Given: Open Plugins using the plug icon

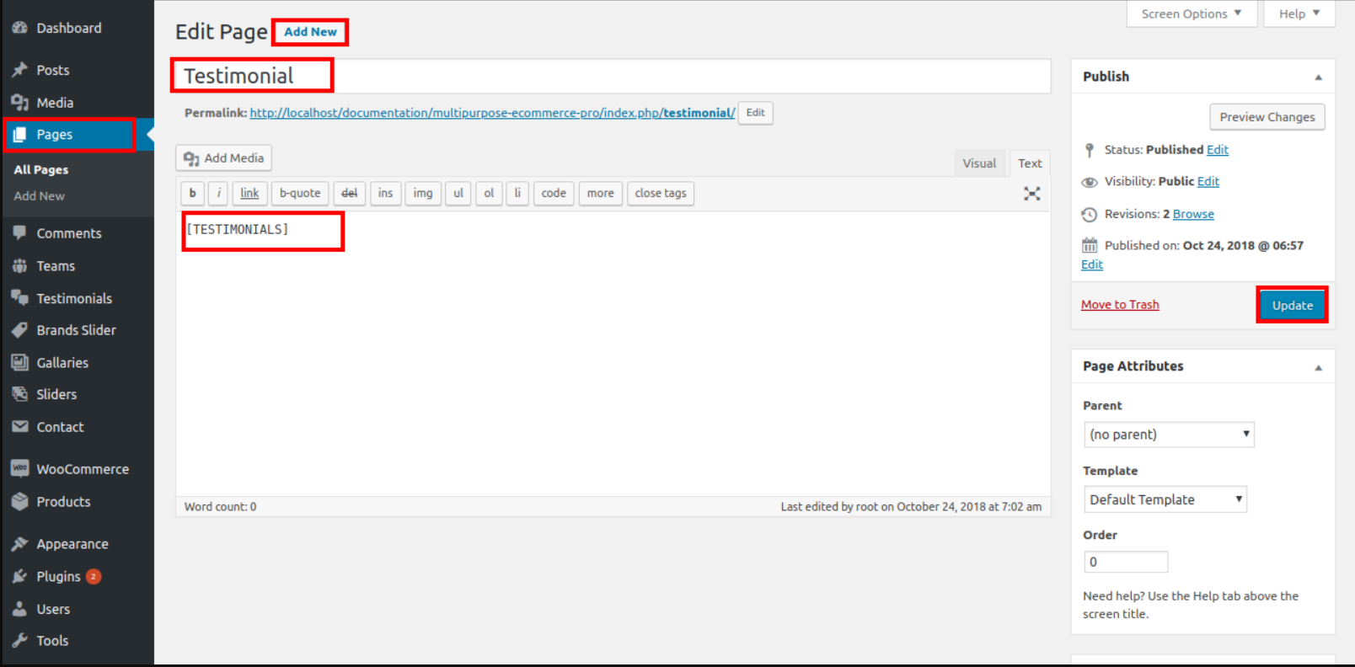Looking at the screenshot, I should [19, 577].
